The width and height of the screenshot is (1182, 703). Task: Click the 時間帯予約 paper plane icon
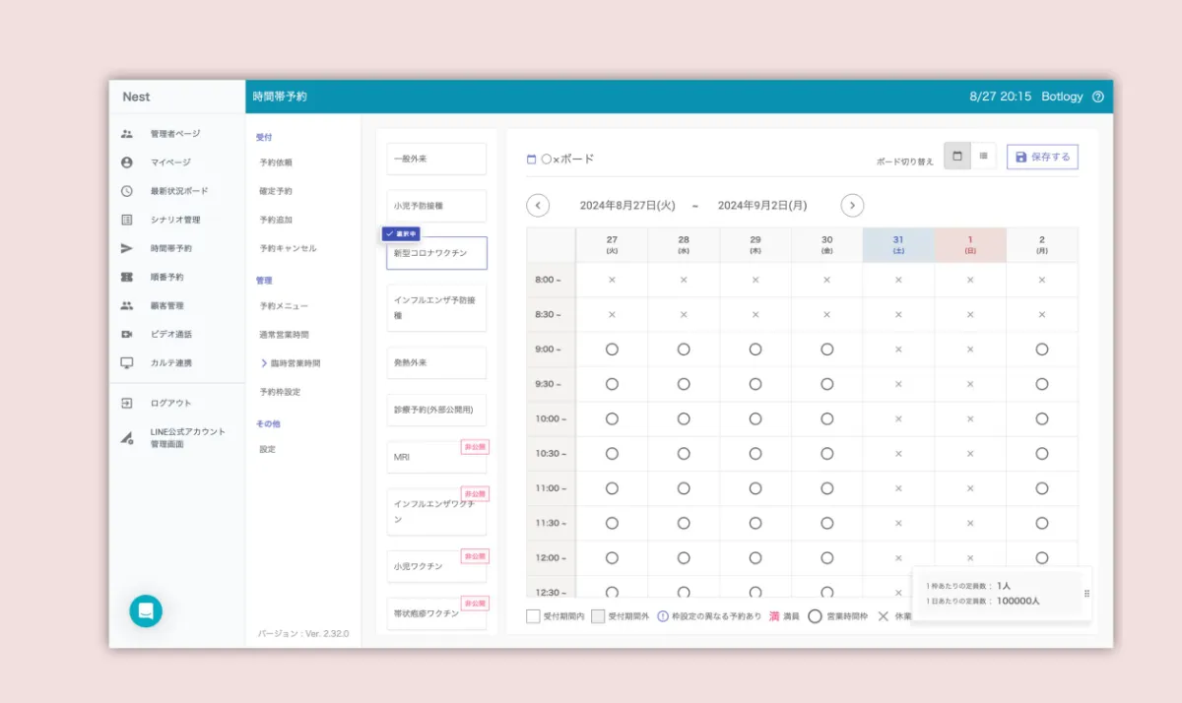[x=127, y=248]
